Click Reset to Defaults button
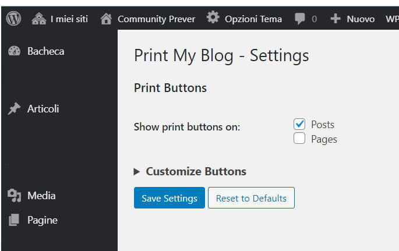399x251 pixels. point(251,198)
